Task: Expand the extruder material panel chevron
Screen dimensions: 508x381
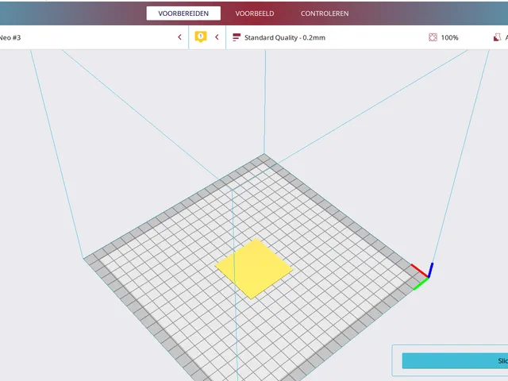Action: click(217, 37)
